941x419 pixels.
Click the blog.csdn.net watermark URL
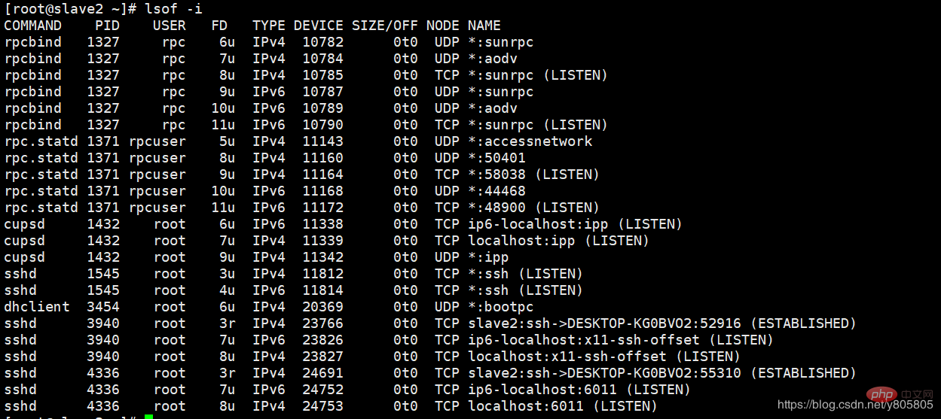point(855,405)
